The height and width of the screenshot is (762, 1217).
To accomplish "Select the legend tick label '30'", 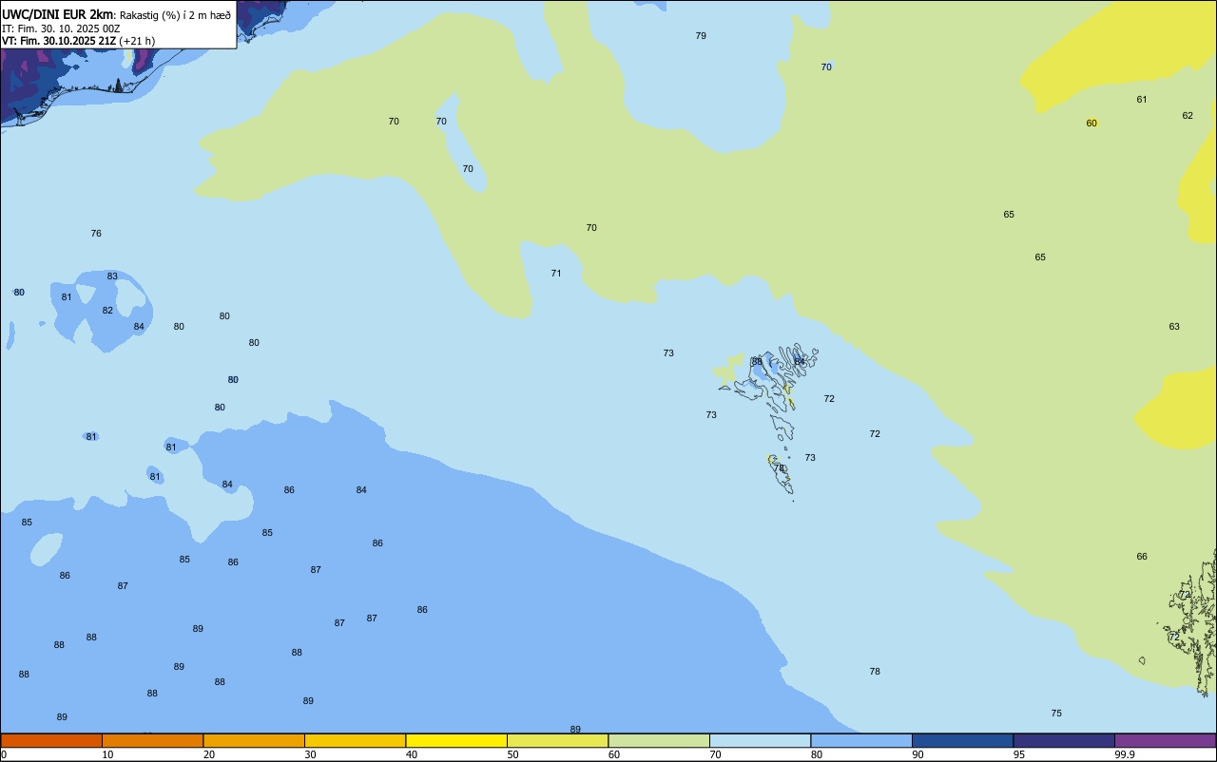I will (x=310, y=754).
